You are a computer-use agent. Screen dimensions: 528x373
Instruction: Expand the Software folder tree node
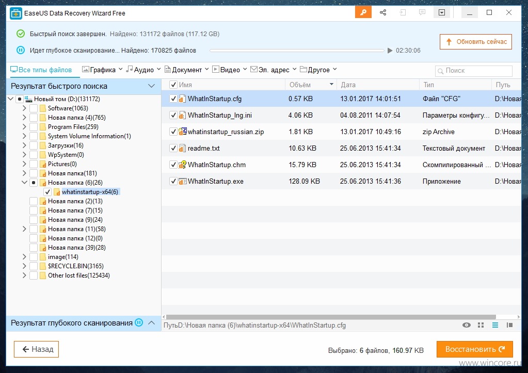pos(24,108)
